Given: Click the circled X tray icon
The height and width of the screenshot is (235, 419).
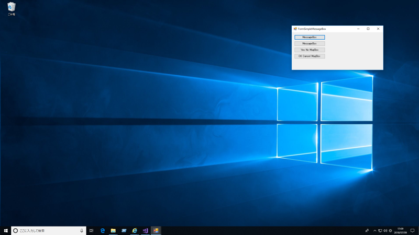Looking at the screenshot, I should point(390,231).
